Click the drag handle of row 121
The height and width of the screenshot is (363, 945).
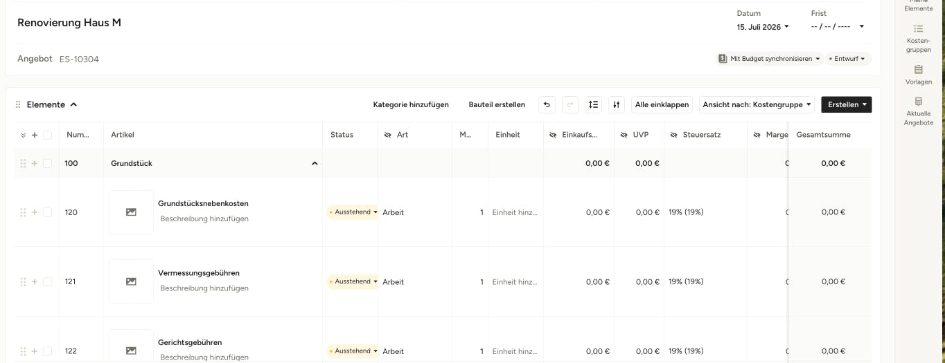[x=23, y=281]
